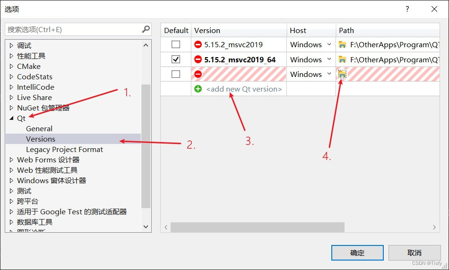Click the tree vertical scrollbar thumb
Screen dimensions: 449x270
tap(146, 146)
